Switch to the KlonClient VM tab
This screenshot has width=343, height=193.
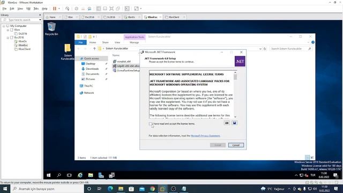click(174, 17)
